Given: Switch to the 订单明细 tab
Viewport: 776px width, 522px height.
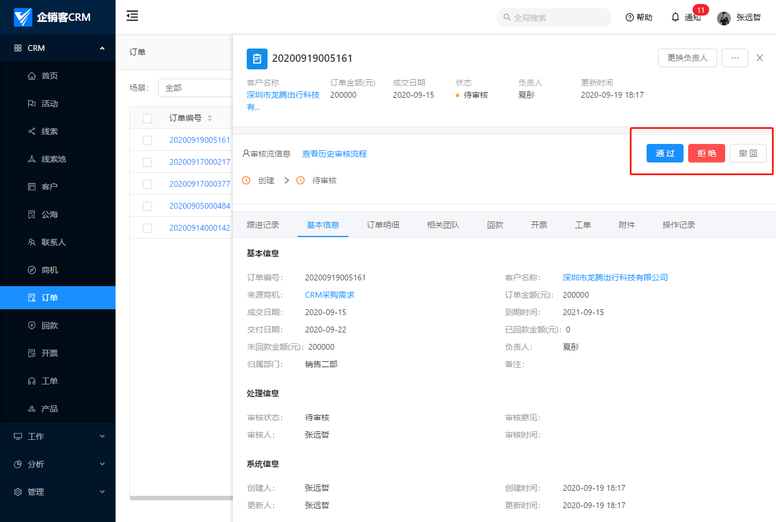Looking at the screenshot, I should 383,225.
